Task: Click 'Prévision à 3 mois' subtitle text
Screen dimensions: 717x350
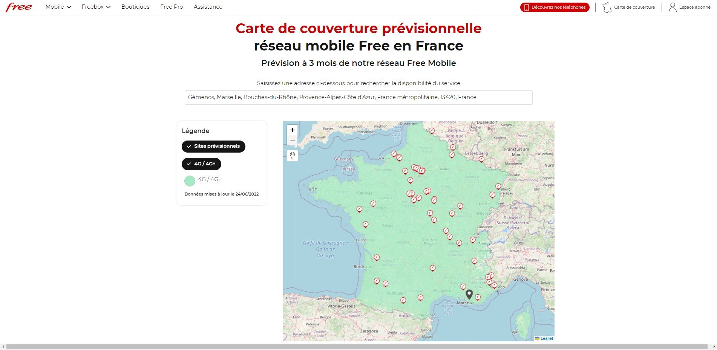Action: click(358, 63)
